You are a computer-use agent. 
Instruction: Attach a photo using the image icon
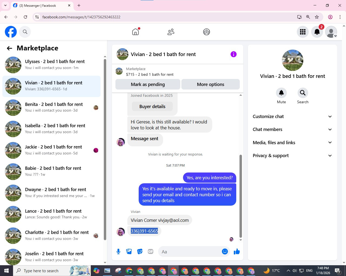(129, 251)
